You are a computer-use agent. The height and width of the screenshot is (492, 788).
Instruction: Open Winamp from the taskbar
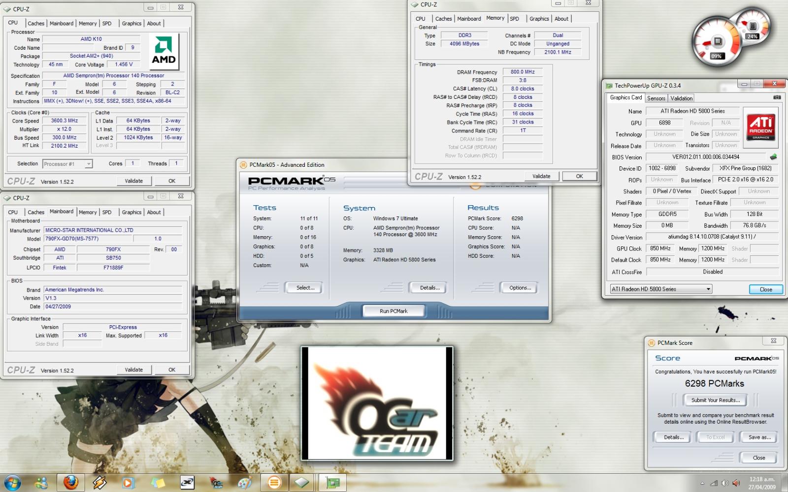pos(99,483)
